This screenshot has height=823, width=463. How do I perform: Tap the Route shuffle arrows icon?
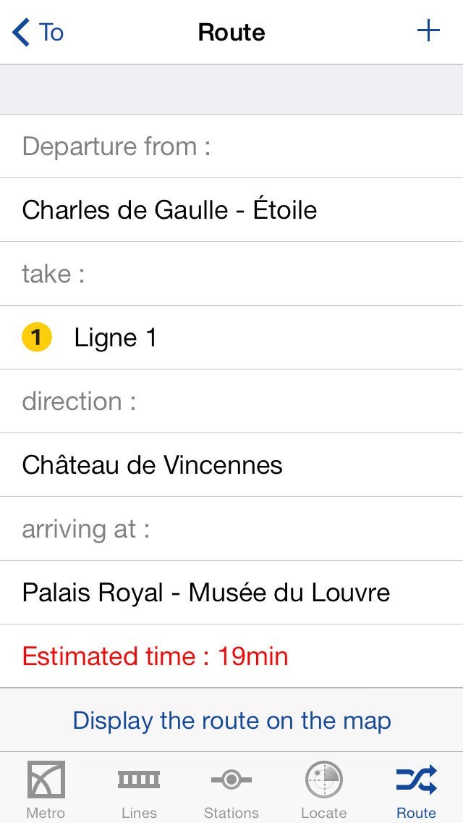point(416,780)
